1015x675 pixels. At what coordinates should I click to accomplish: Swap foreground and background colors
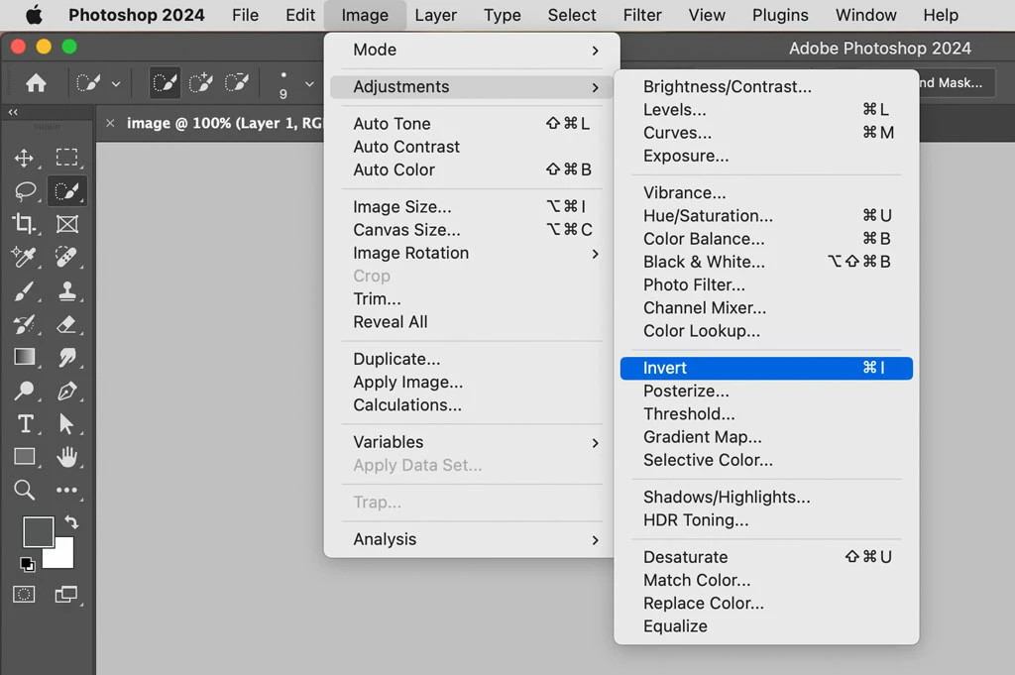point(71,521)
